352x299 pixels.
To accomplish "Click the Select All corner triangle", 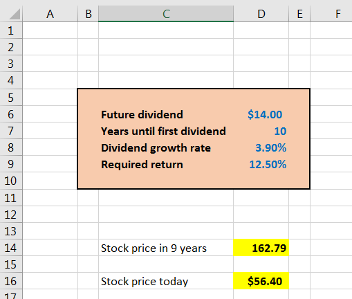I will coord(15,15).
